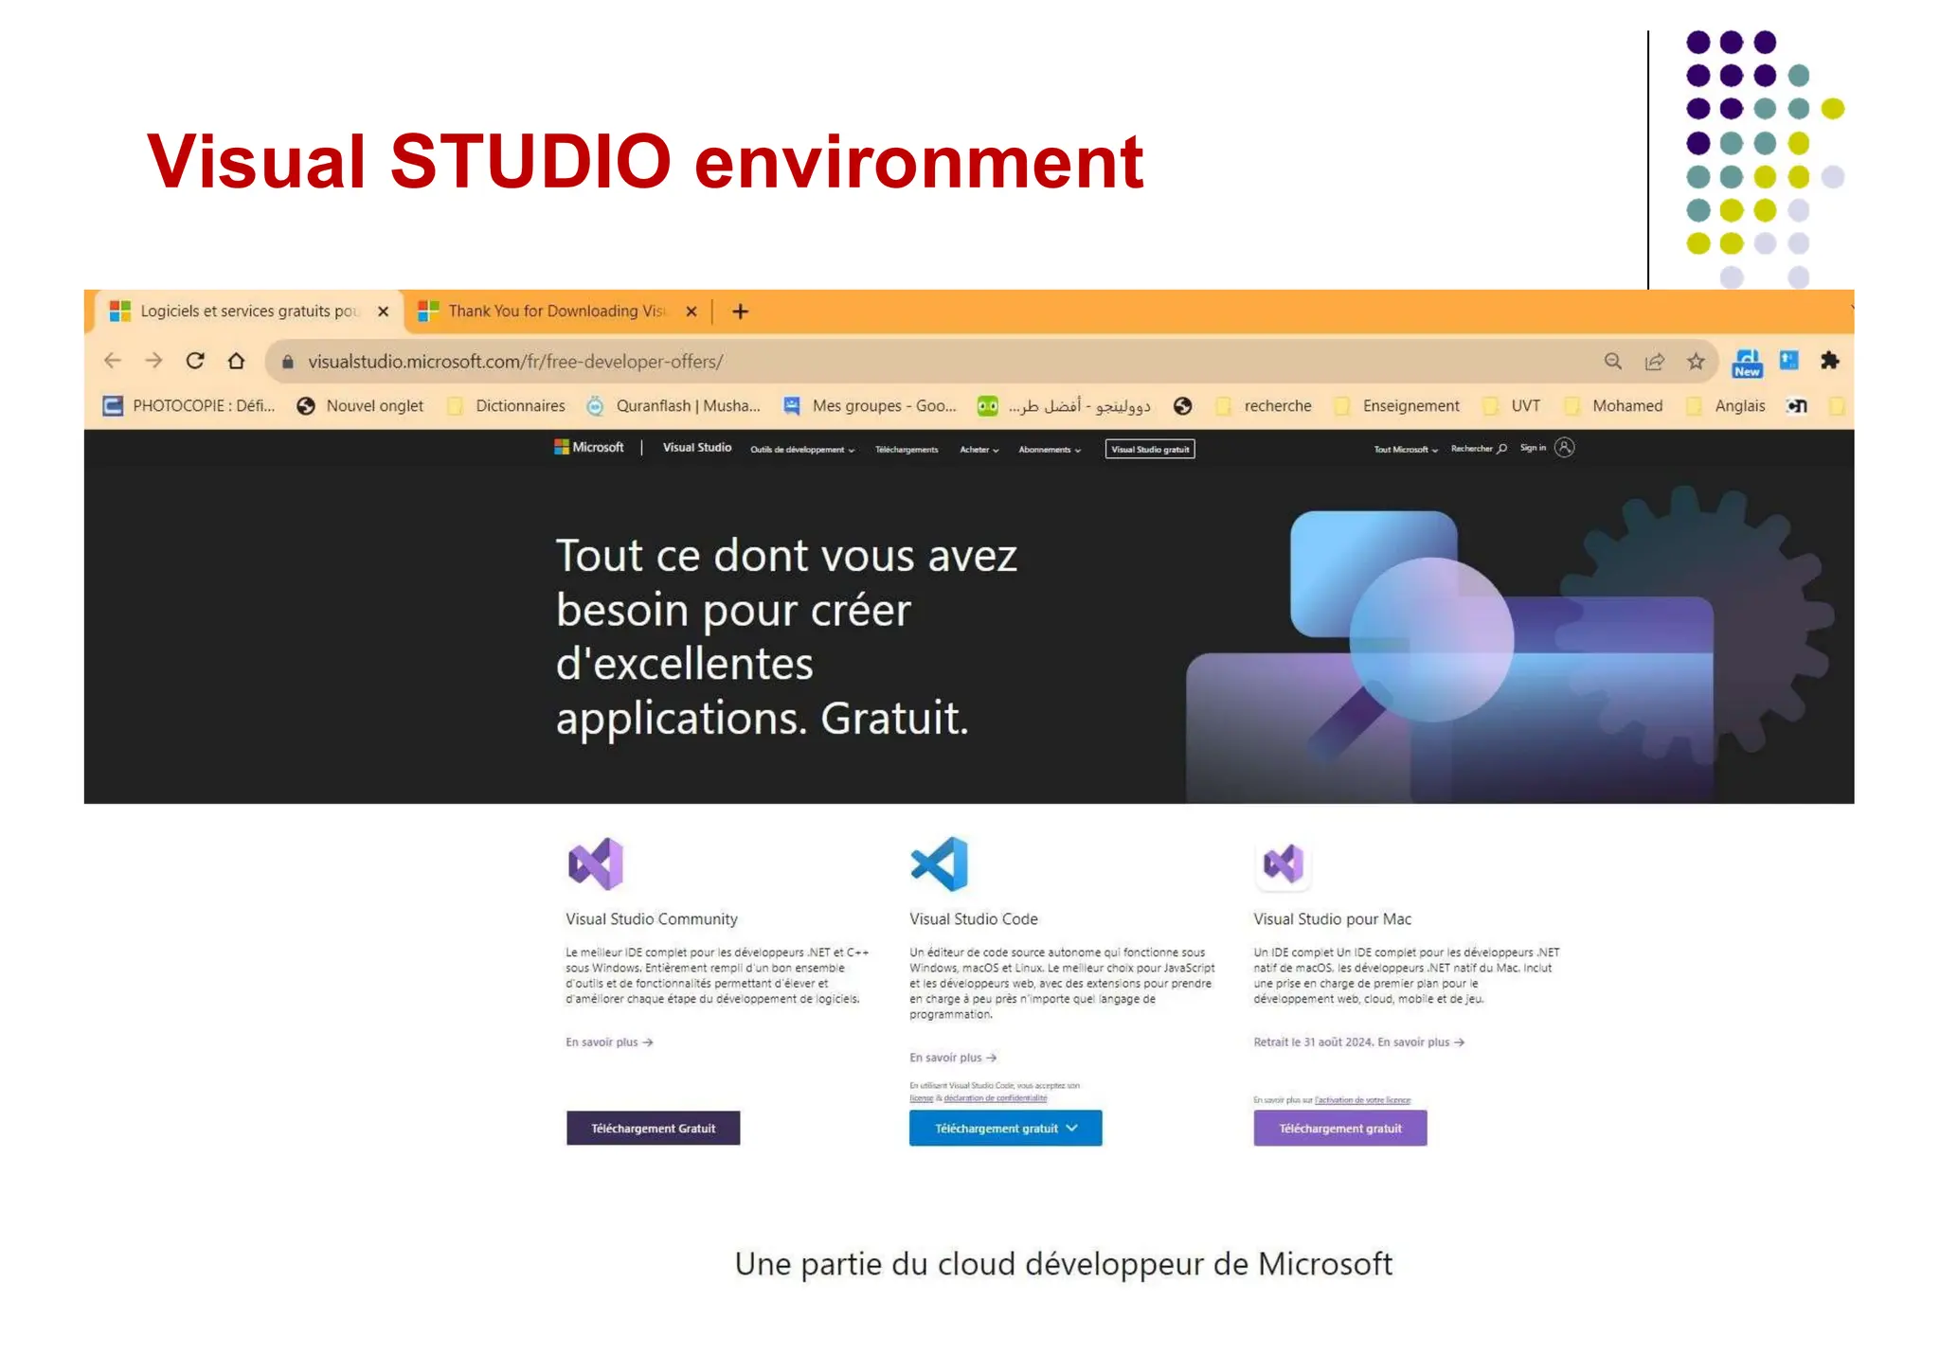
Task: Open the extension icon badged New
Action: (x=1747, y=363)
